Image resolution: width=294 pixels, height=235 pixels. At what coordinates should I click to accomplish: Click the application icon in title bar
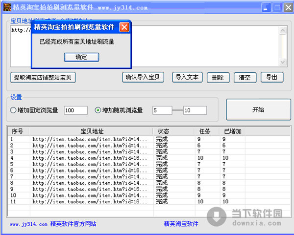[7, 7]
